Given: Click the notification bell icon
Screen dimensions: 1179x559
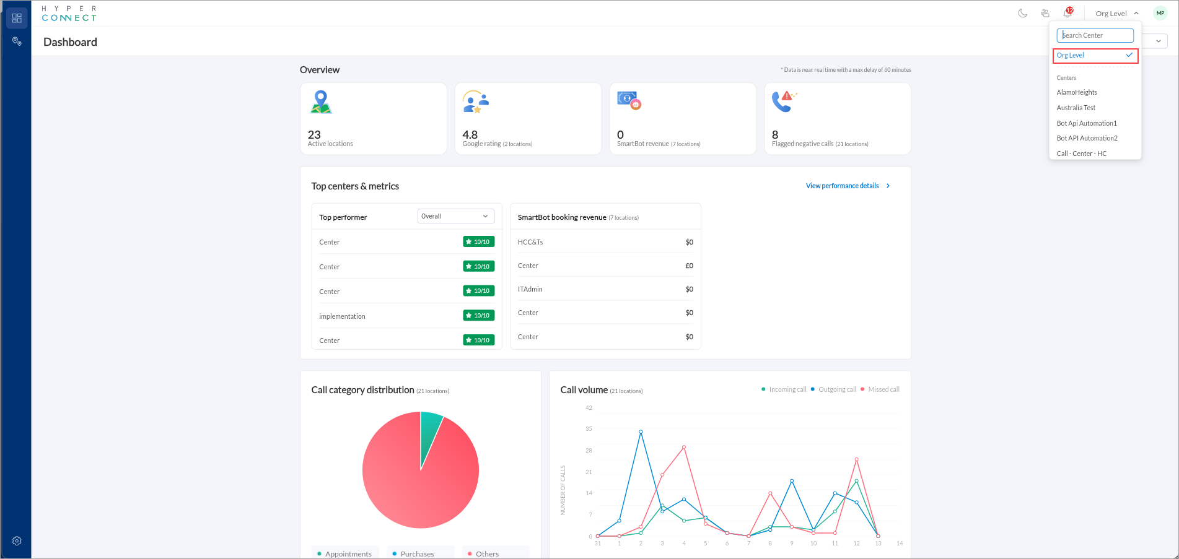Looking at the screenshot, I should pos(1067,13).
